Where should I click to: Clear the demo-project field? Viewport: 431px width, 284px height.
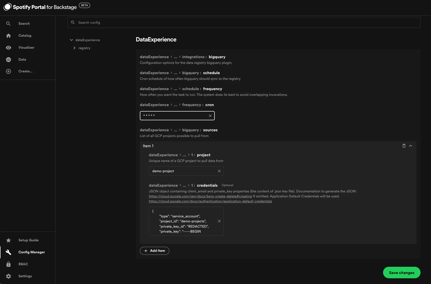(x=219, y=171)
